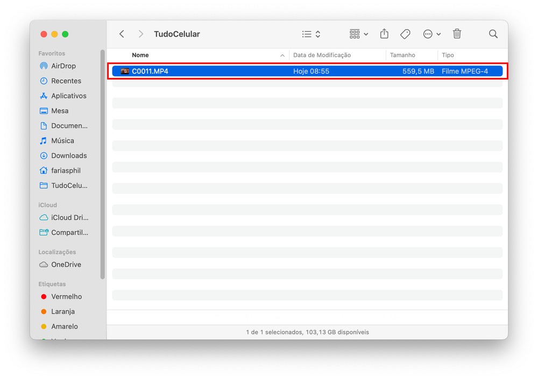538x379 pixels.
Task: Select the C0011.MP4 video file
Action: pyautogui.click(x=150, y=71)
